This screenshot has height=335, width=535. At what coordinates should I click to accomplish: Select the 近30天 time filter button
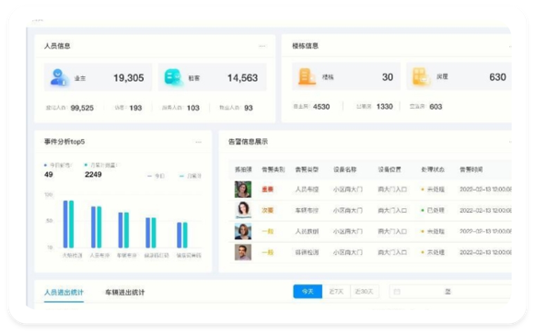coord(364,292)
